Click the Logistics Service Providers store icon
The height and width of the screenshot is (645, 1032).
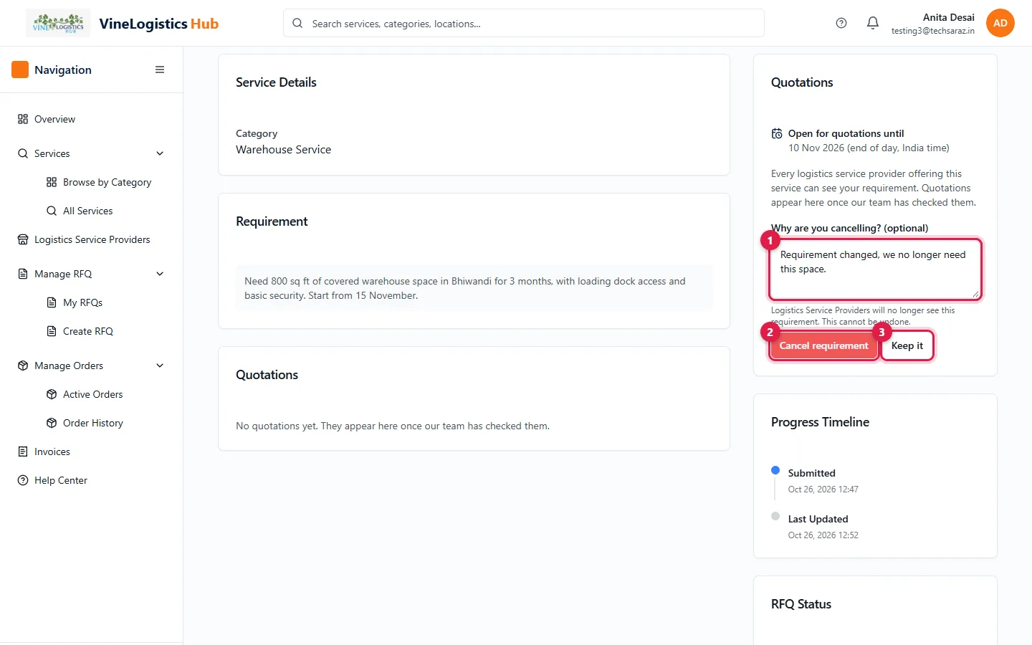23,239
